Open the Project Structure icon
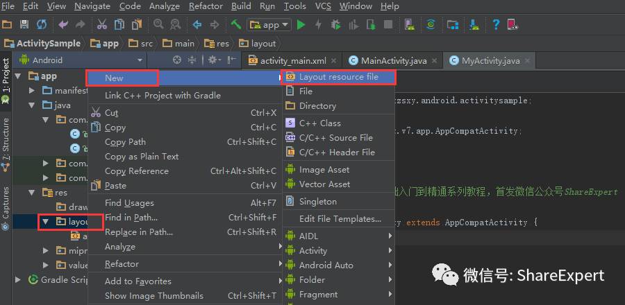Image resolution: width=625 pixels, height=305 pixels. click(x=452, y=25)
